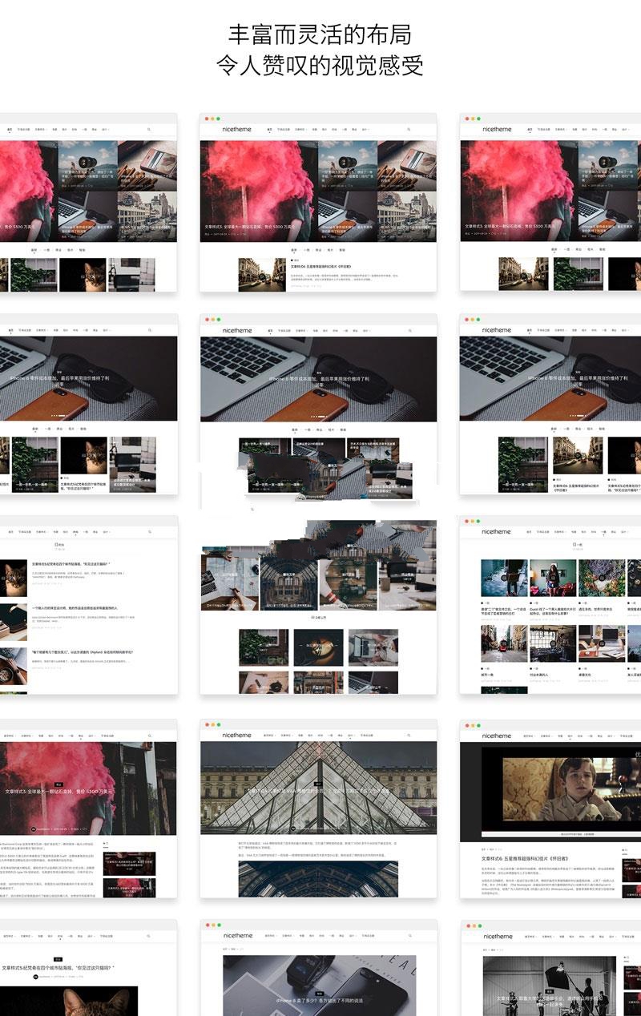The image size is (641, 1016).
Task: Expand the 设计 dropdown in the top-center navbar
Action: [365, 129]
